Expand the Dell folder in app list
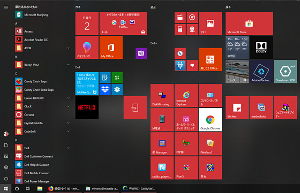The width and height of the screenshot is (300, 193). 42,148
